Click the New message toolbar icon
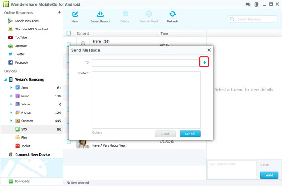 click(75, 15)
